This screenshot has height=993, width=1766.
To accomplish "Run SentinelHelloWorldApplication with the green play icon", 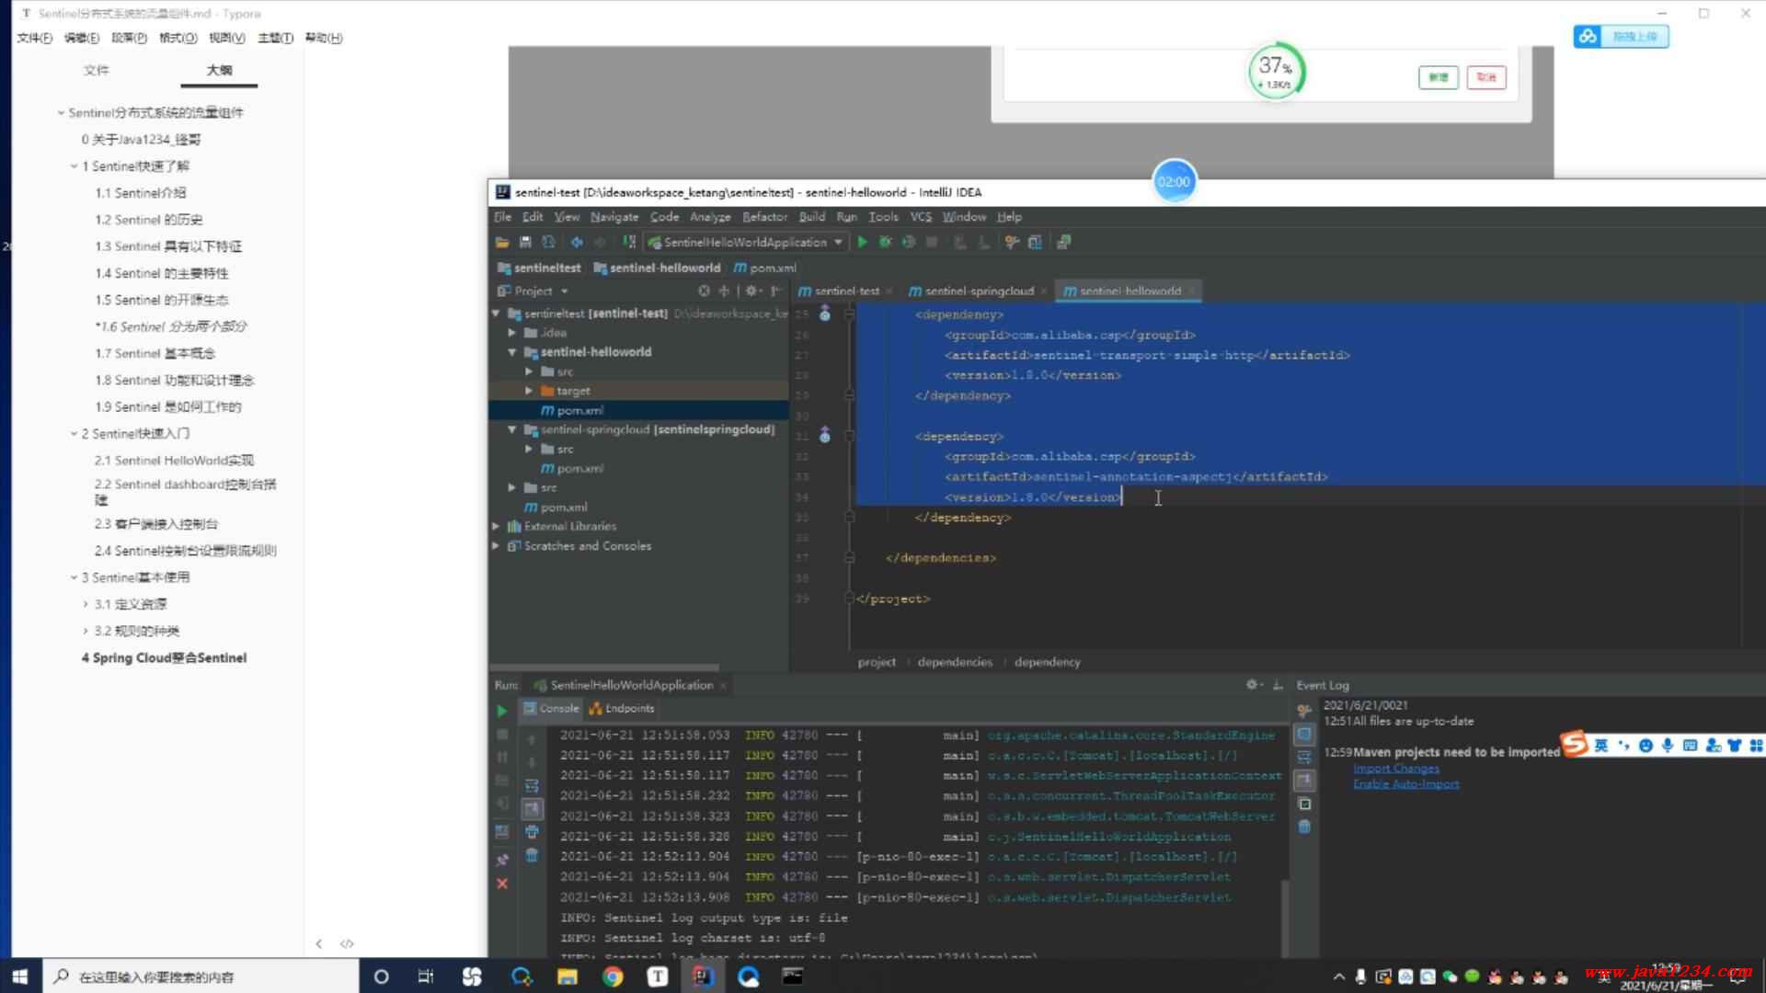I will coord(863,243).
